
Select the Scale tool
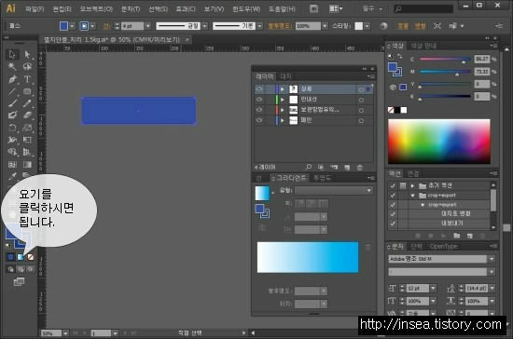click(27, 128)
